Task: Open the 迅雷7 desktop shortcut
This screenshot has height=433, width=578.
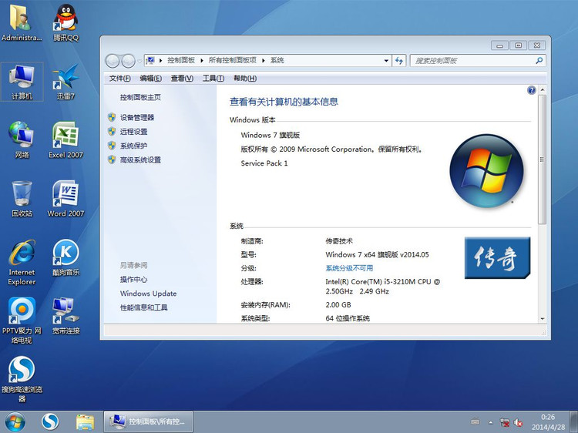Action: [x=66, y=82]
